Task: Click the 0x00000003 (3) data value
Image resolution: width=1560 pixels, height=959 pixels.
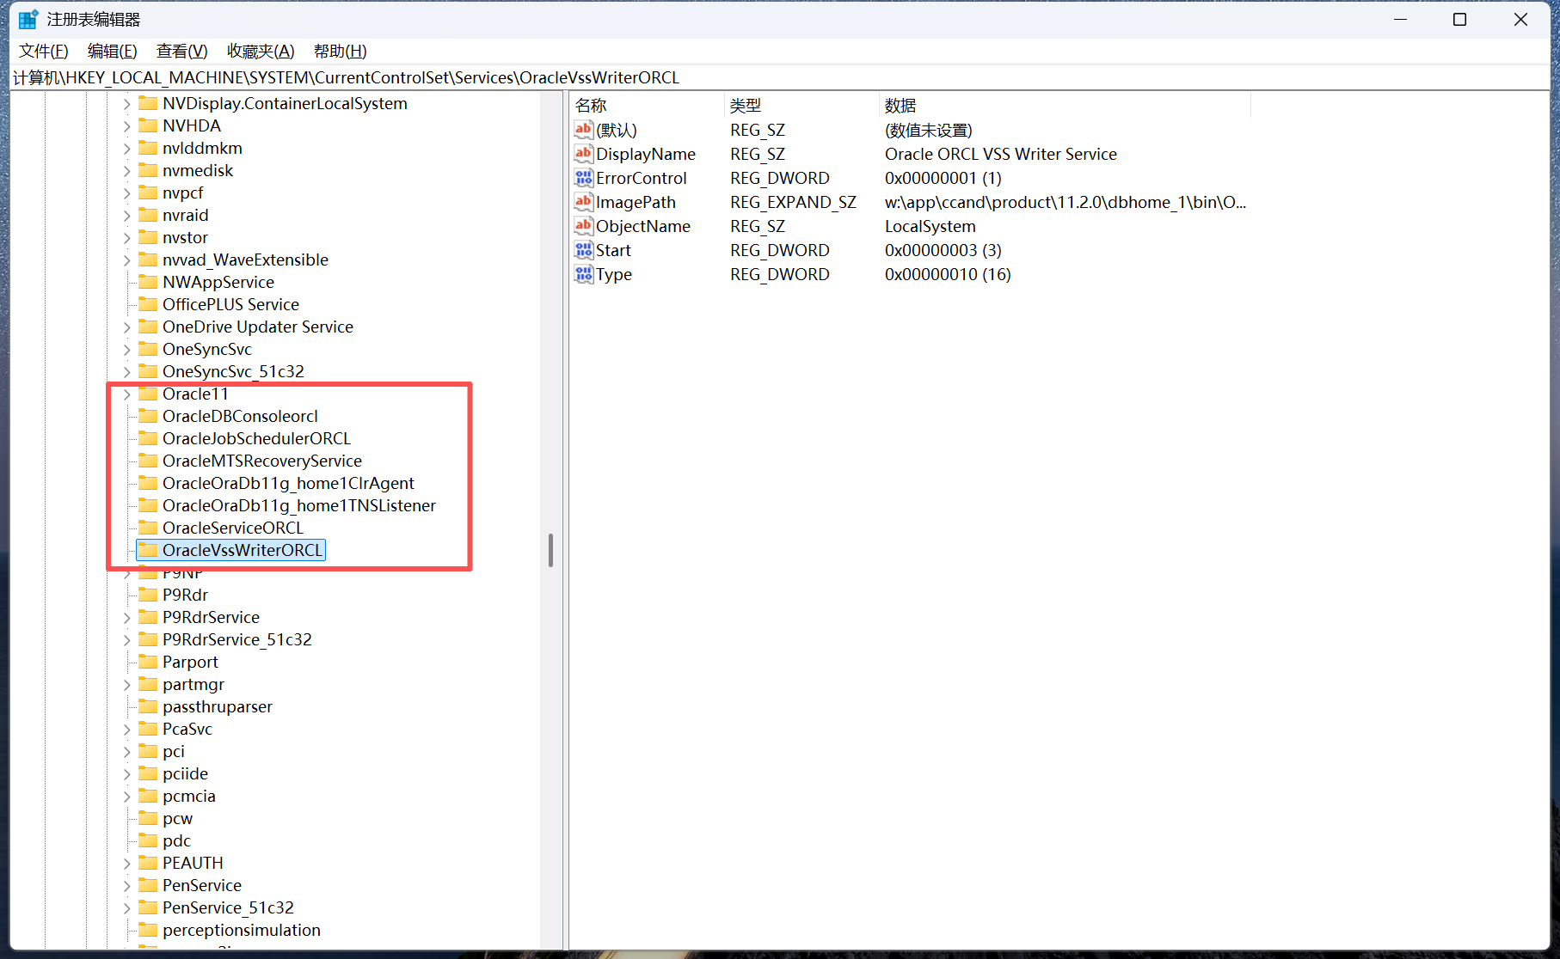Action: [x=943, y=250]
